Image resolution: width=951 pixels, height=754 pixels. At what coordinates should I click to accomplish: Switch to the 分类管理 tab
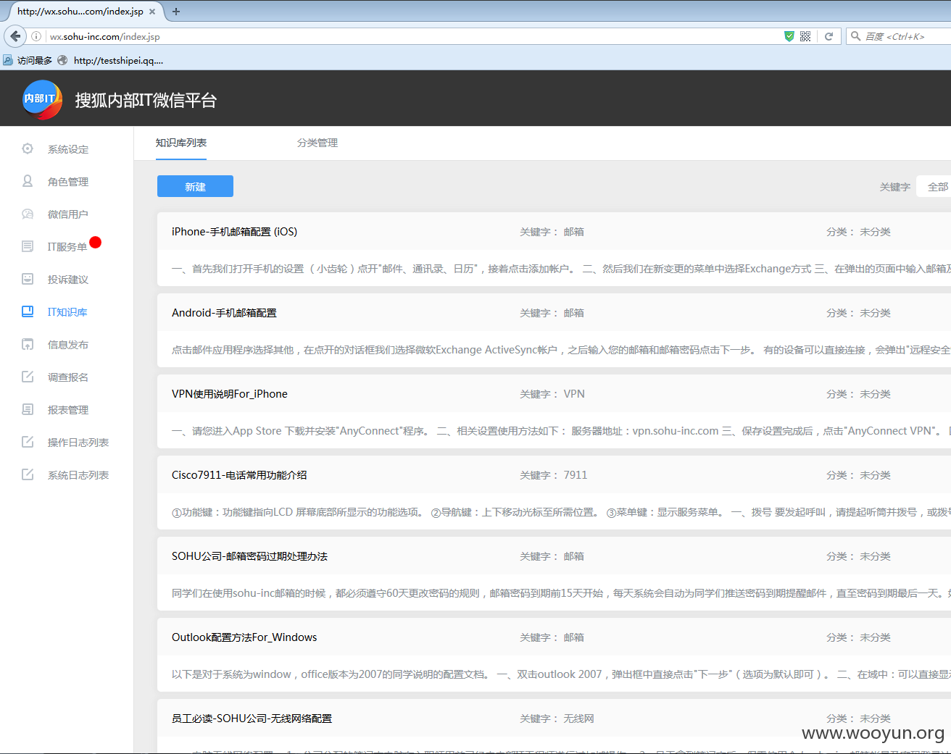(x=317, y=143)
